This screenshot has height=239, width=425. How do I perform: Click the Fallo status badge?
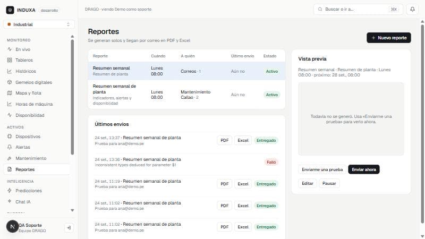pyautogui.click(x=271, y=162)
